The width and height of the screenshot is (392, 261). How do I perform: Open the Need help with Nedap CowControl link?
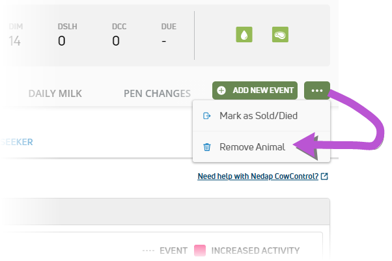pyautogui.click(x=258, y=176)
